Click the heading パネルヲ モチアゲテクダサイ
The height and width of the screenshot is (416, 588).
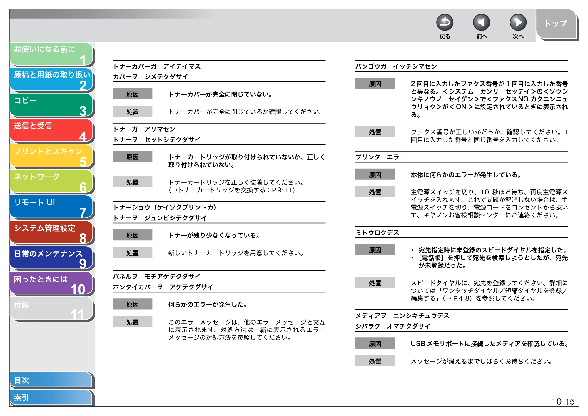157,277
